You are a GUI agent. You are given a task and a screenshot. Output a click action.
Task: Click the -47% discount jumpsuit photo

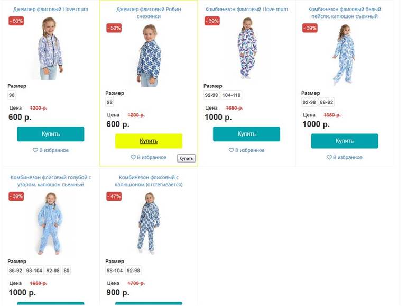coord(149,222)
